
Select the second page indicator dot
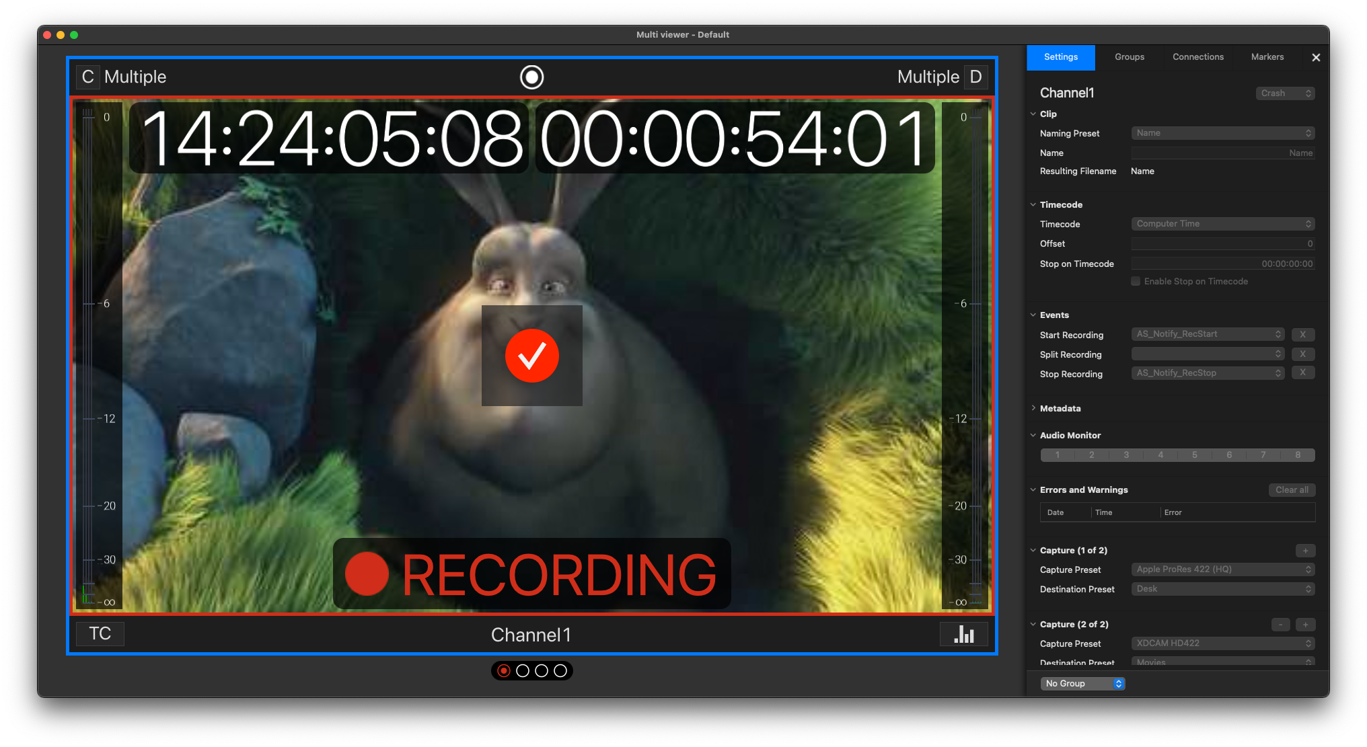pos(523,671)
